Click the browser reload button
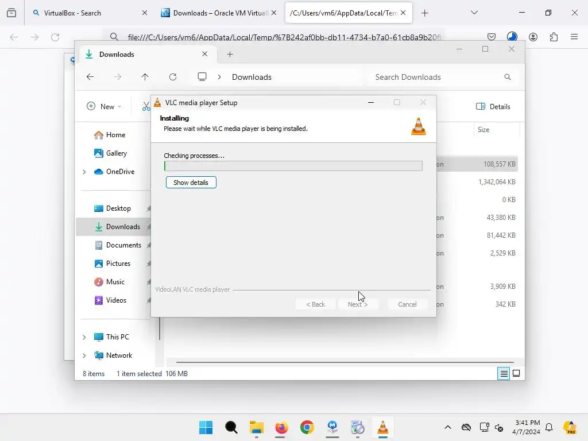Image resolution: width=588 pixels, height=441 pixels. (x=55, y=37)
